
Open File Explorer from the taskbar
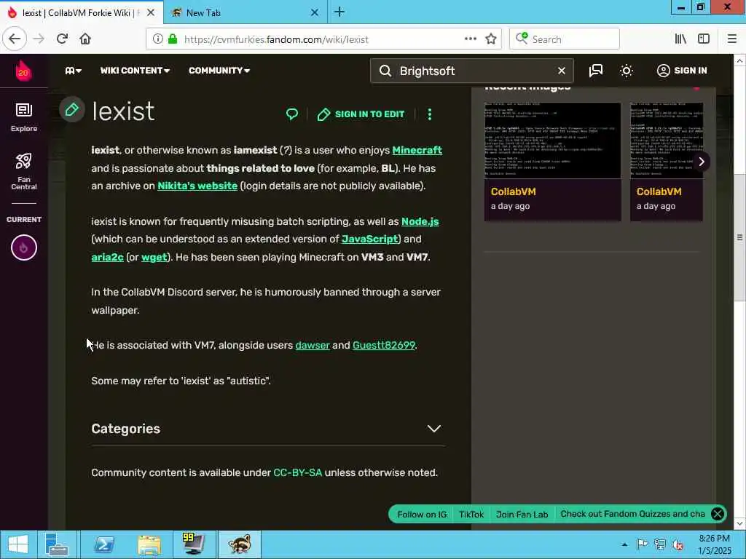point(149,544)
